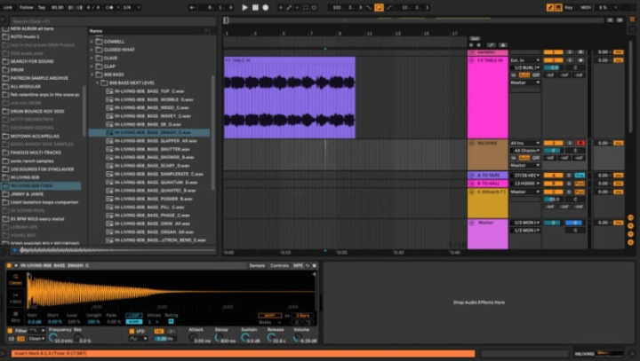Click the Link button
Screen dimensions: 640x361
coord(8,7)
